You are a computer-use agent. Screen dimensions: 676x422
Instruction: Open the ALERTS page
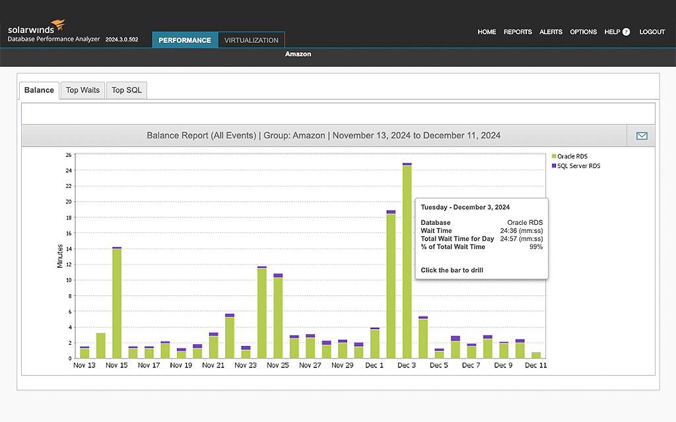(551, 32)
